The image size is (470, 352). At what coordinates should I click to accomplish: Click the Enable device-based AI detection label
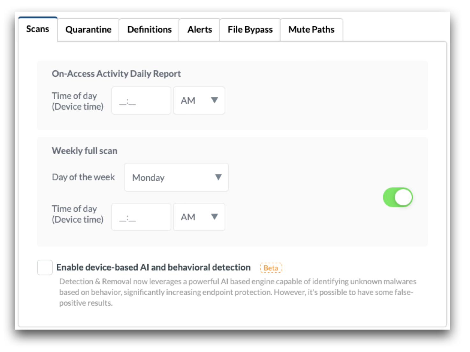coord(153,267)
